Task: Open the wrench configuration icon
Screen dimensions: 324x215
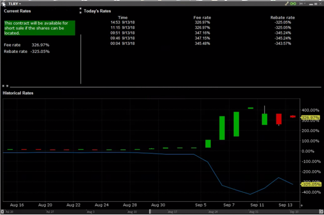Action: (x=287, y=3)
